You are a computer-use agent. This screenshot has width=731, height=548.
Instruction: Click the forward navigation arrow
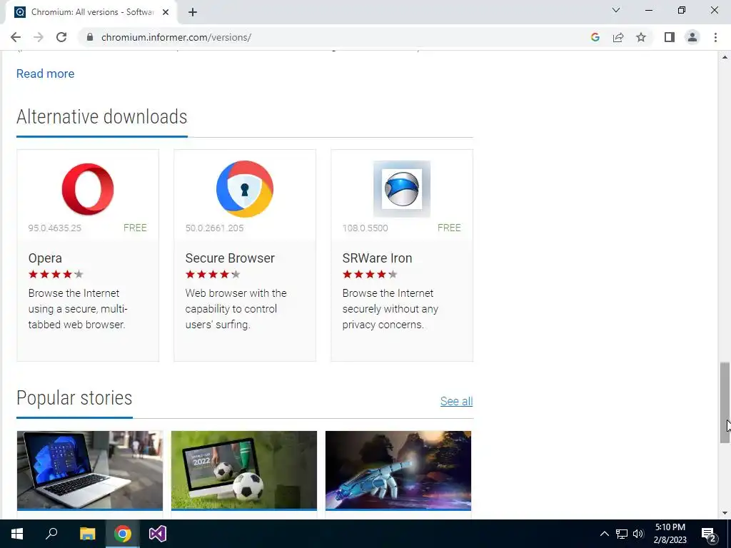pos(39,37)
